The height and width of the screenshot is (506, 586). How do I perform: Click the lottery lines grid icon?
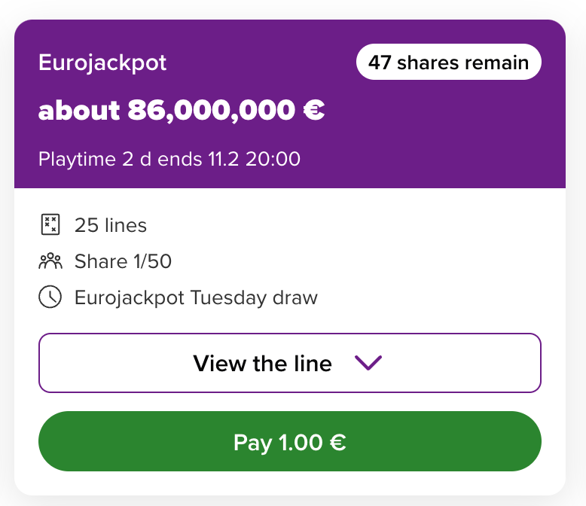tap(50, 225)
